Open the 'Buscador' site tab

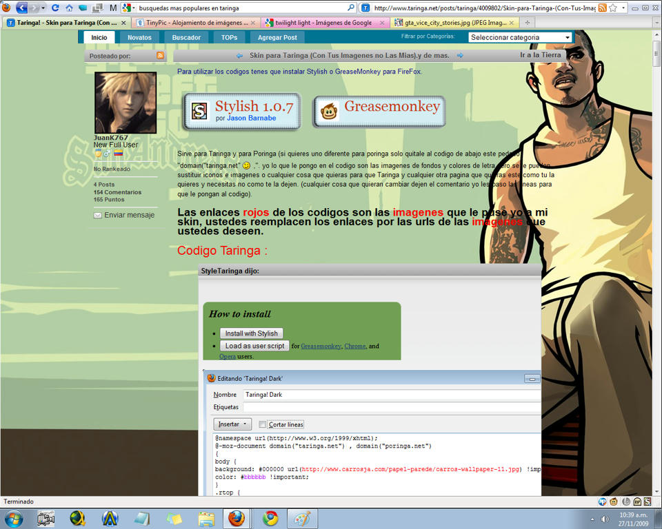pos(186,38)
